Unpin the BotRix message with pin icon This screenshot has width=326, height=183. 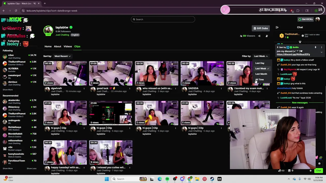pyautogui.click(x=315, y=47)
